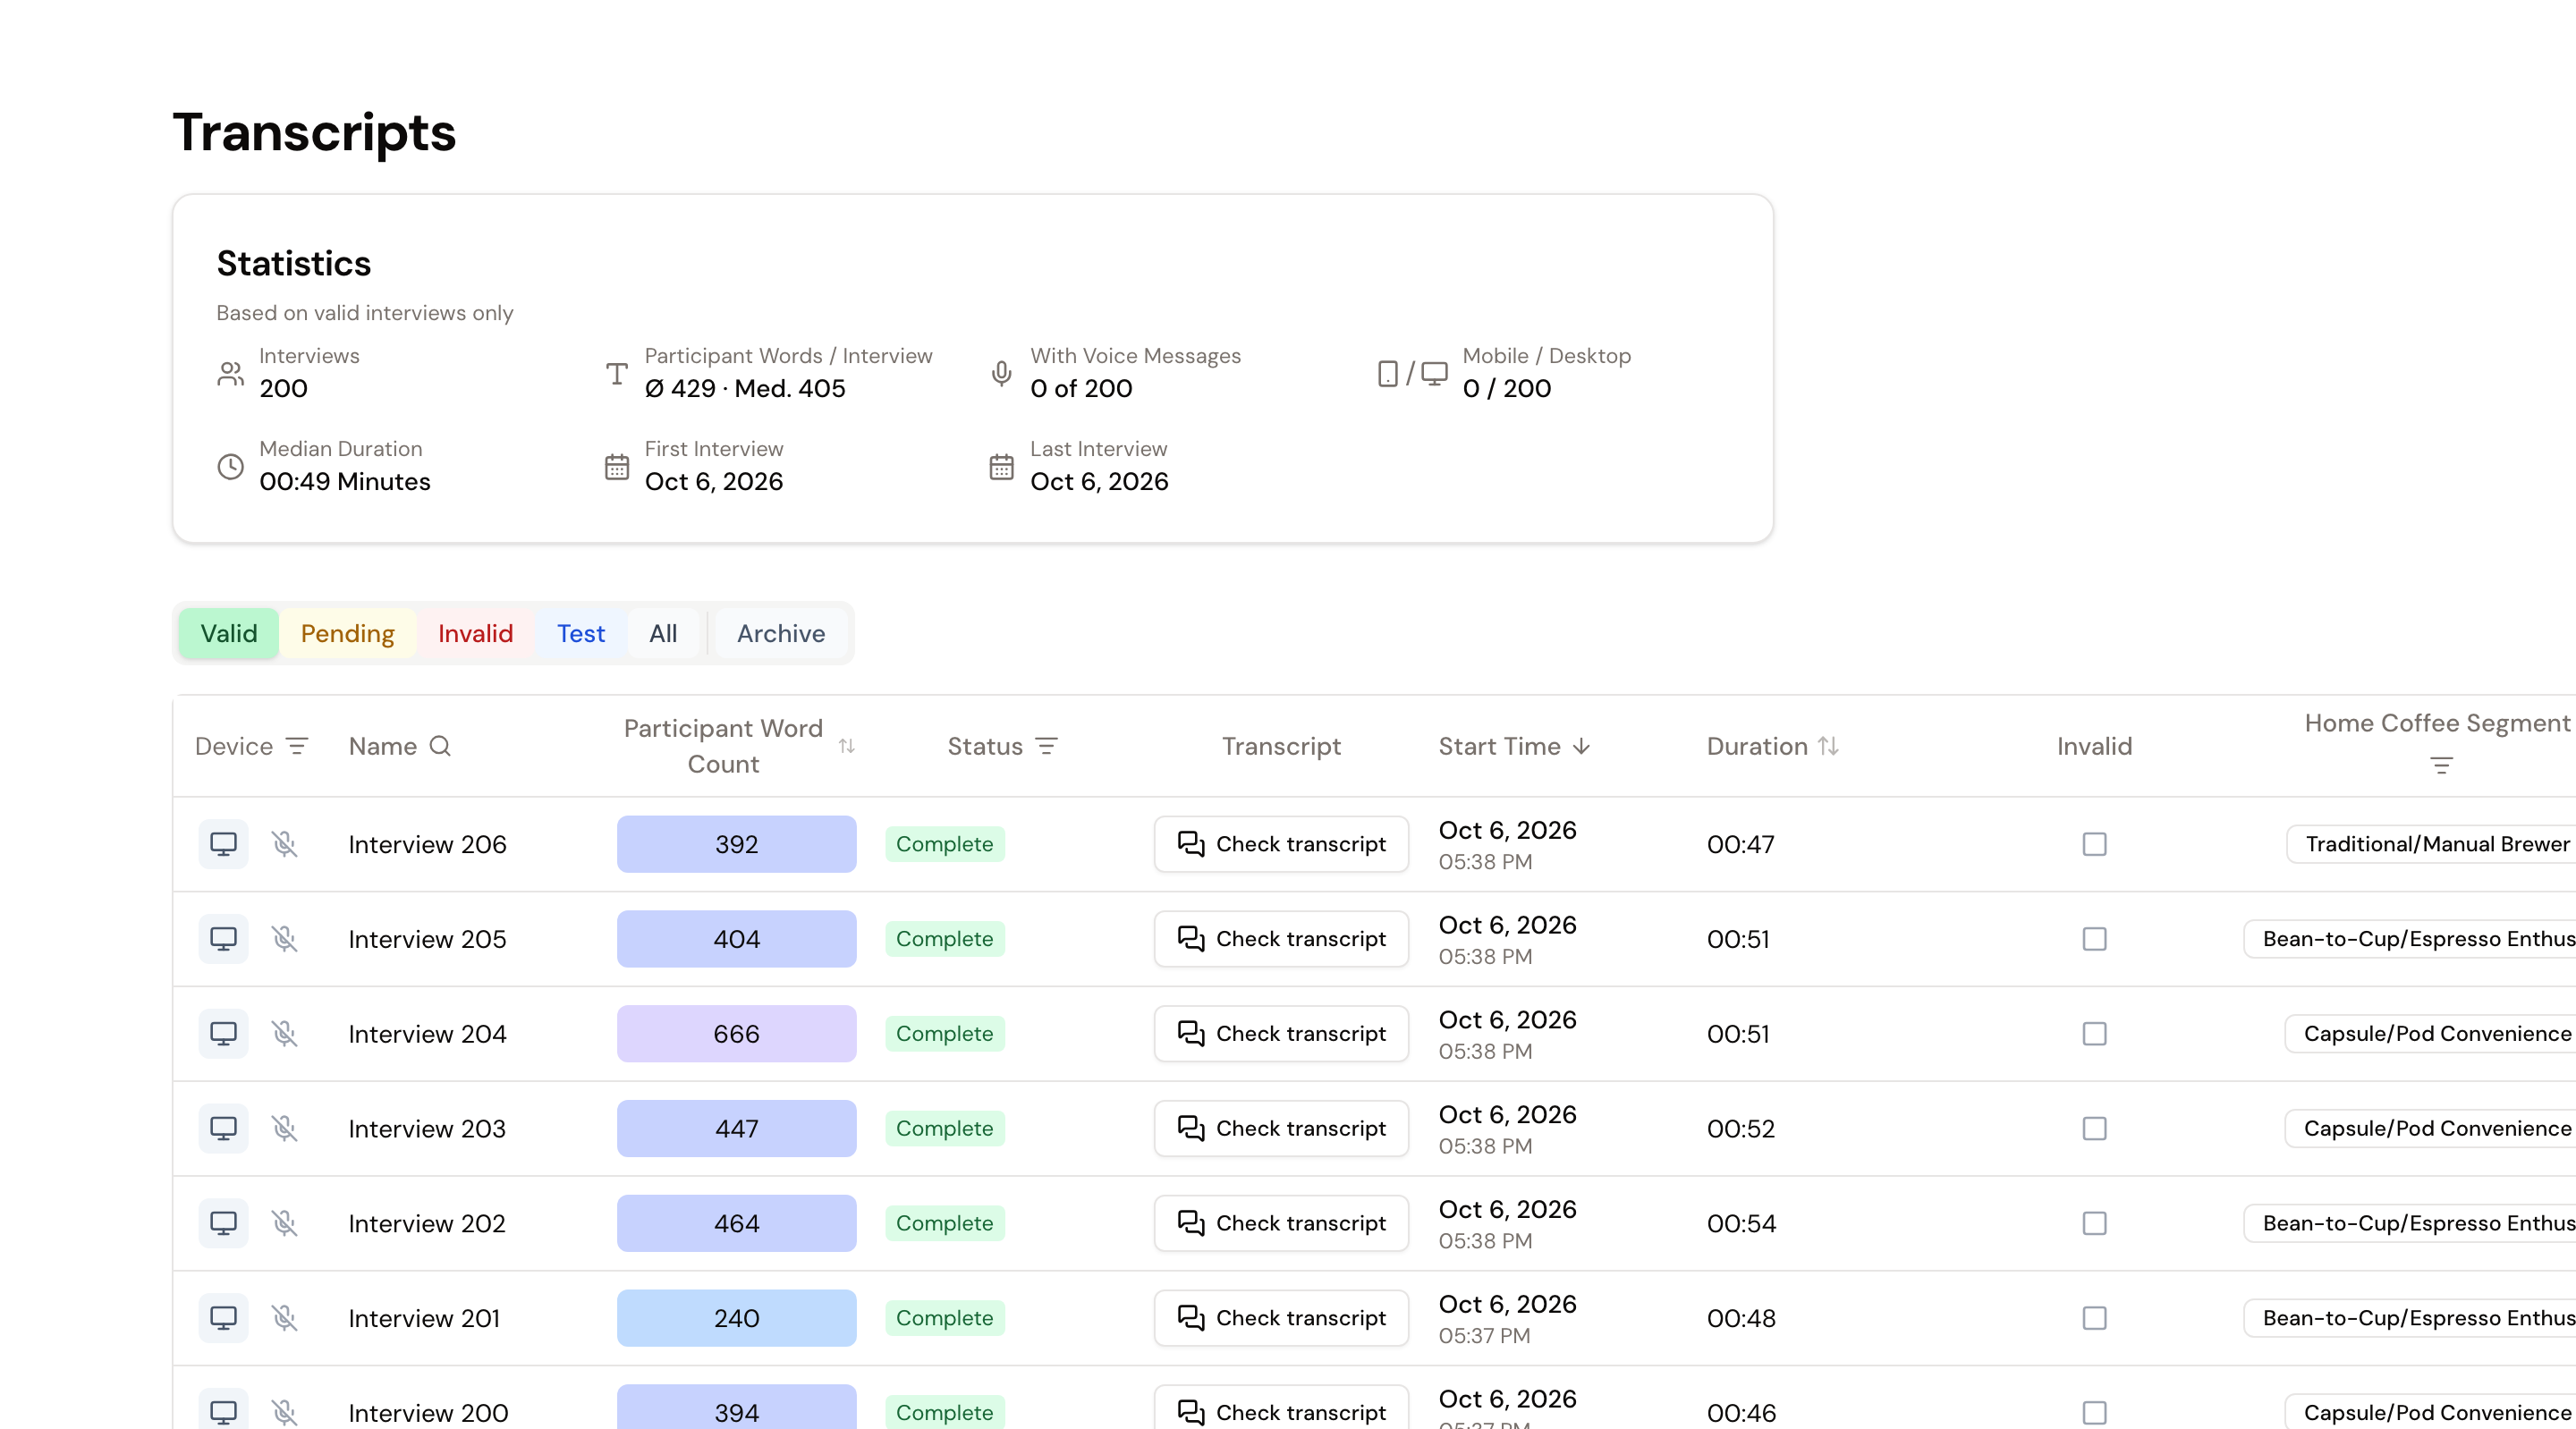Click muted microphone icon for Interview 204
This screenshot has width=2576, height=1429.
point(285,1033)
